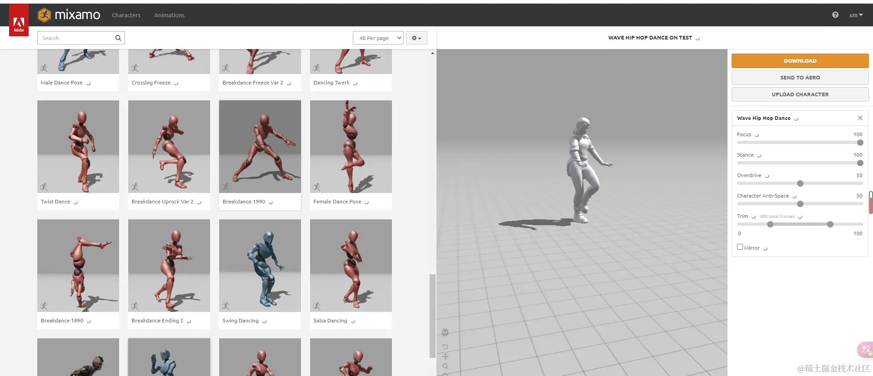Click the animation icon on Breakdance Freeze Var 2

coord(226,68)
